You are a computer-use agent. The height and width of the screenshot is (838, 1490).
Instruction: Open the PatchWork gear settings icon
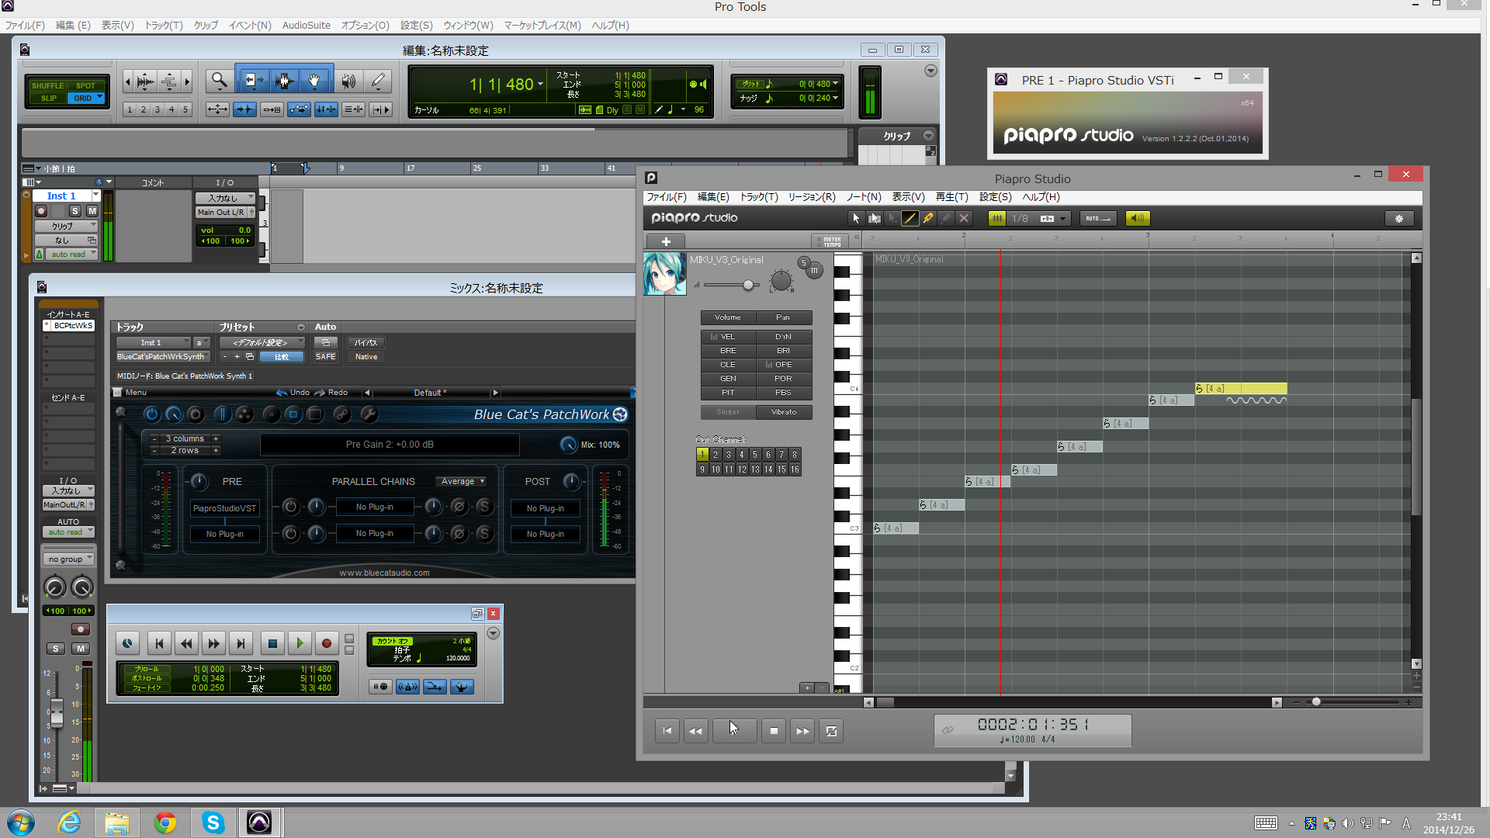pyautogui.click(x=196, y=414)
